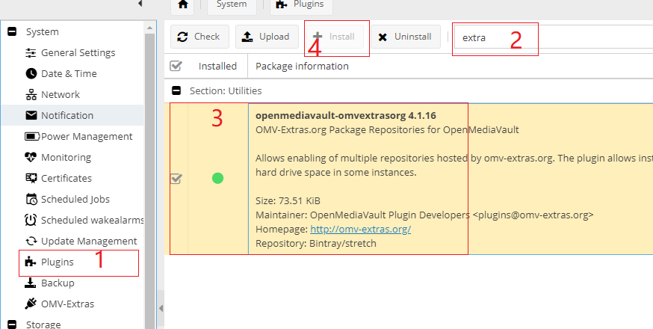The height and width of the screenshot is (329, 653).
Task: Click the Repository: Bintray/stretch text
Action: click(316, 243)
